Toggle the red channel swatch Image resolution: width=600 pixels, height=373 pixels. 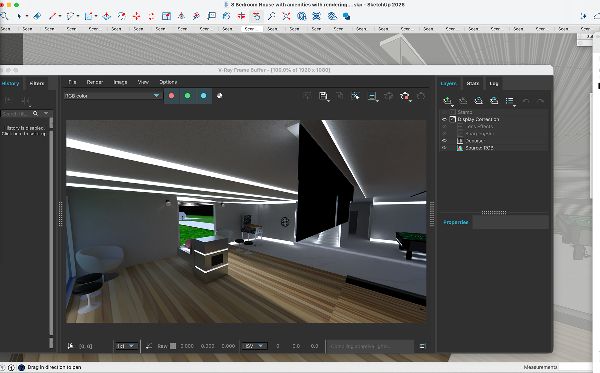click(171, 96)
